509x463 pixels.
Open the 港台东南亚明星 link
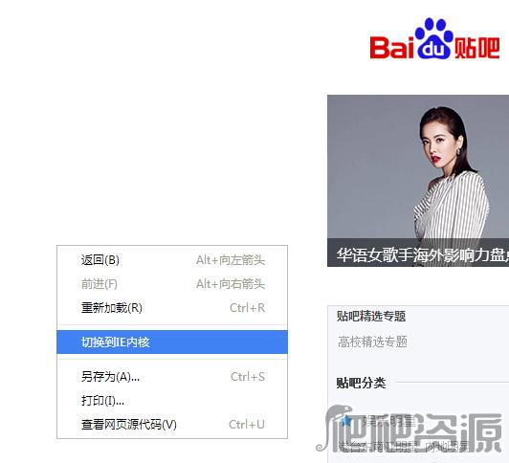click(379, 447)
